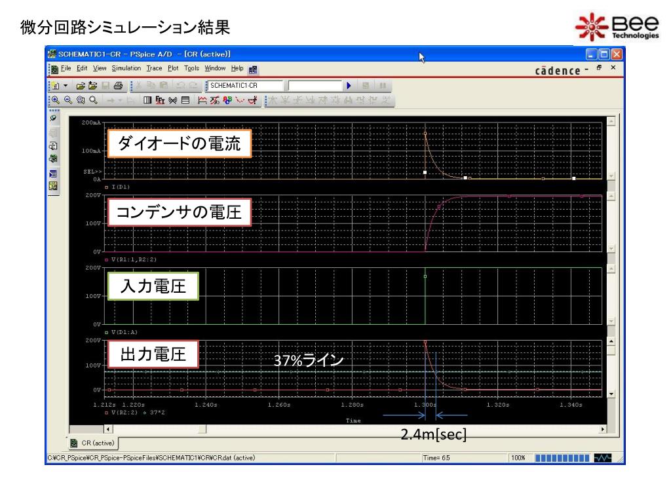Click the Add Trace icon

202,100
